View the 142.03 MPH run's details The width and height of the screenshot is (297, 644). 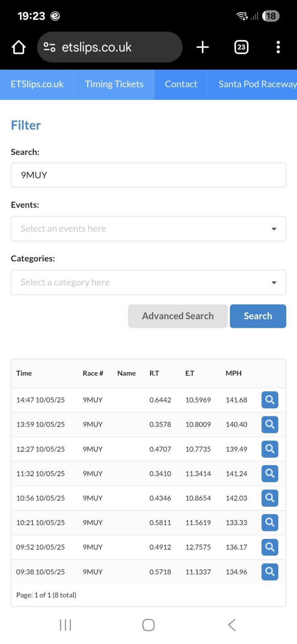[x=269, y=498]
